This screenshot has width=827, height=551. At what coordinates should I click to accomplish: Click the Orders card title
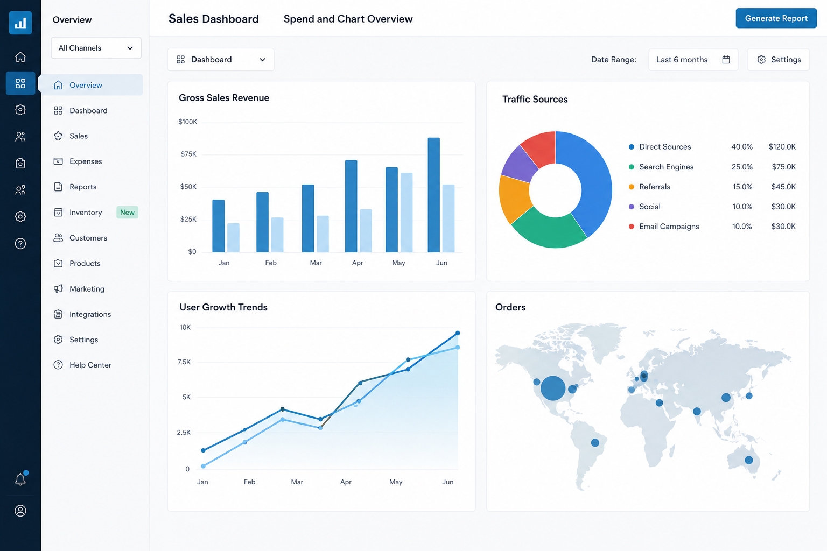[x=510, y=307]
